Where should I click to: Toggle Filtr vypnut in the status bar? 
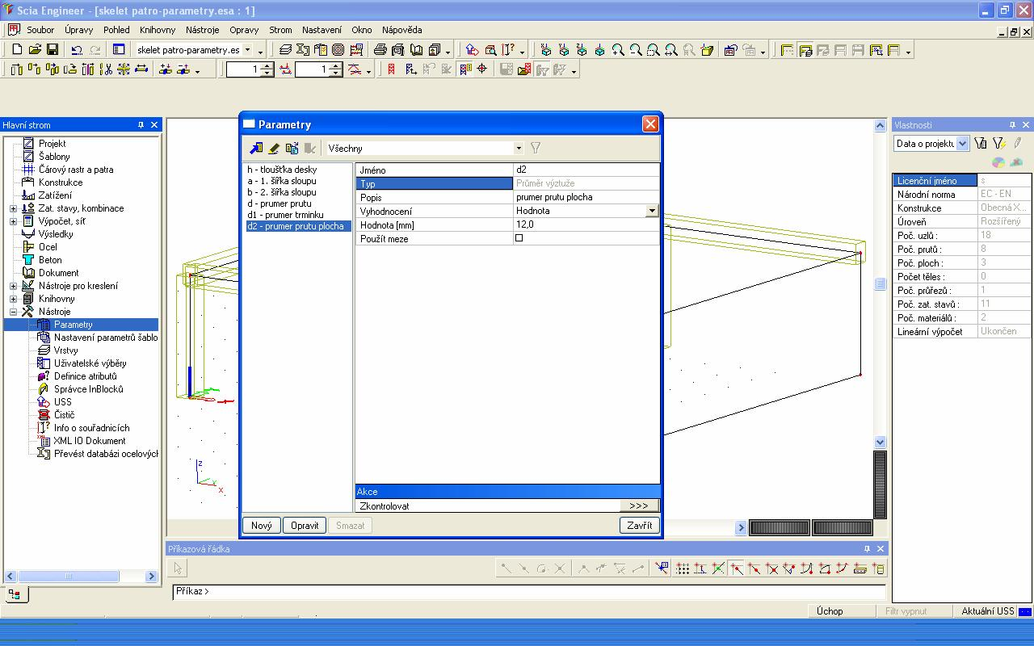click(x=906, y=611)
